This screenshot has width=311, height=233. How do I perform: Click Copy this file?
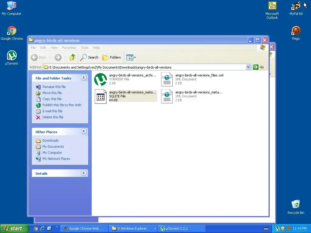tap(49, 99)
